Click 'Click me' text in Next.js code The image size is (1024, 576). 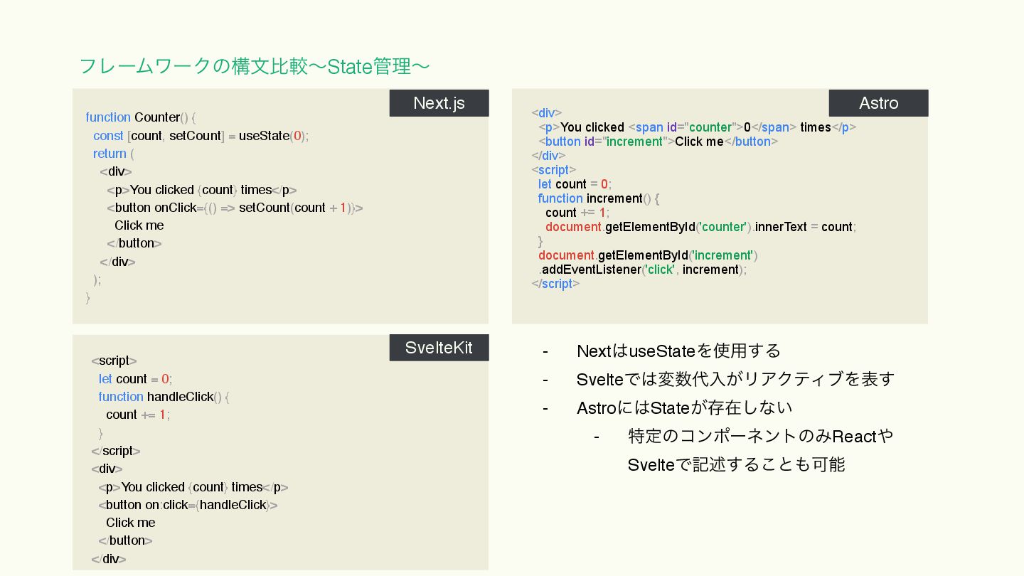pyautogui.click(x=139, y=225)
